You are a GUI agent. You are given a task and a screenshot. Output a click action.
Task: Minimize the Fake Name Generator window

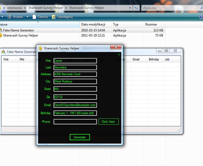pos(159,51)
